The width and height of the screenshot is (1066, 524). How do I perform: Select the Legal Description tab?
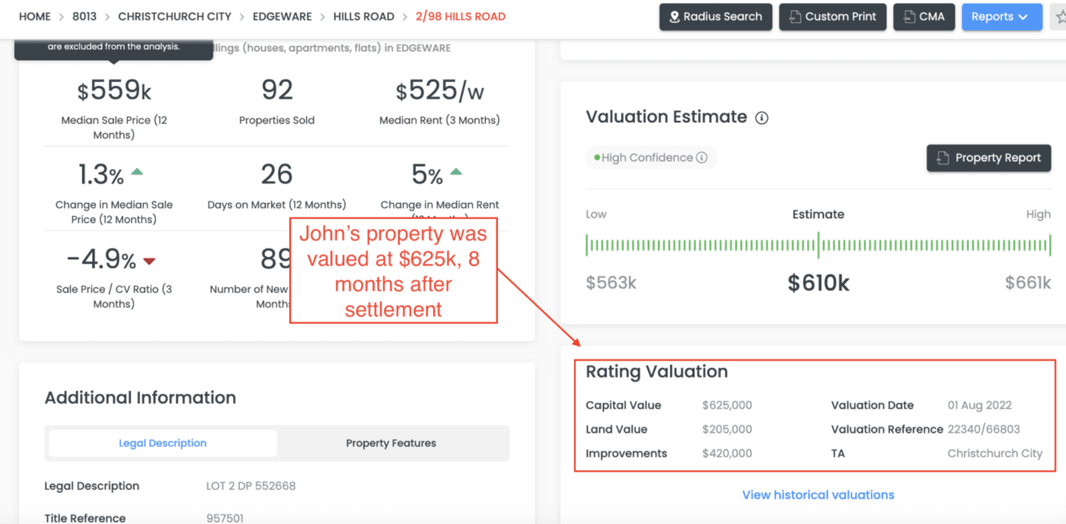point(161,443)
